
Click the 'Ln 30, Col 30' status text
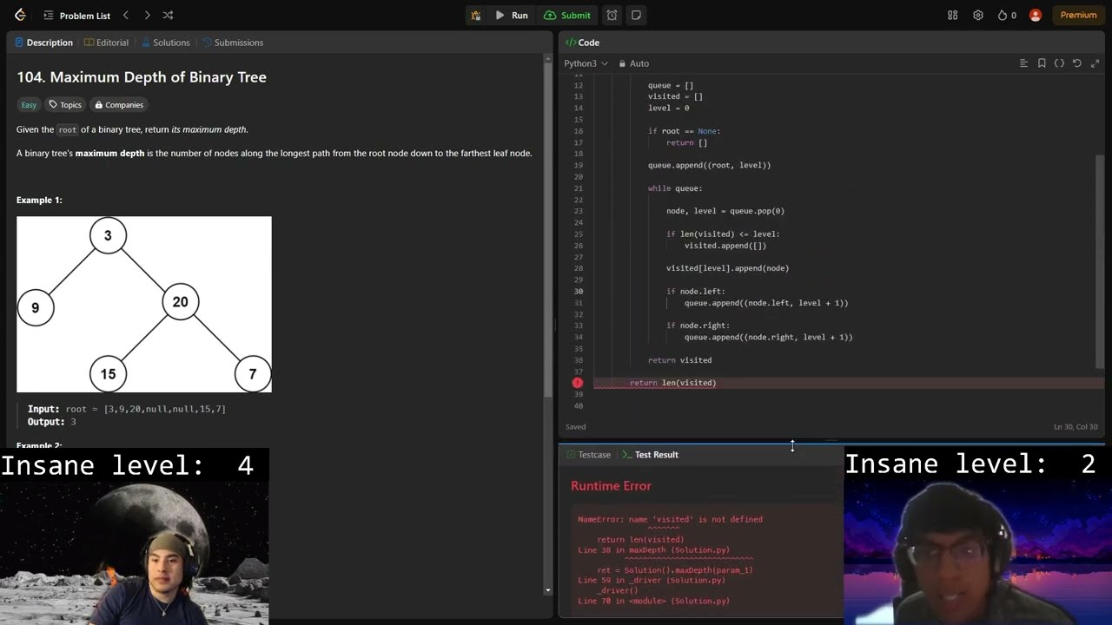(1076, 427)
